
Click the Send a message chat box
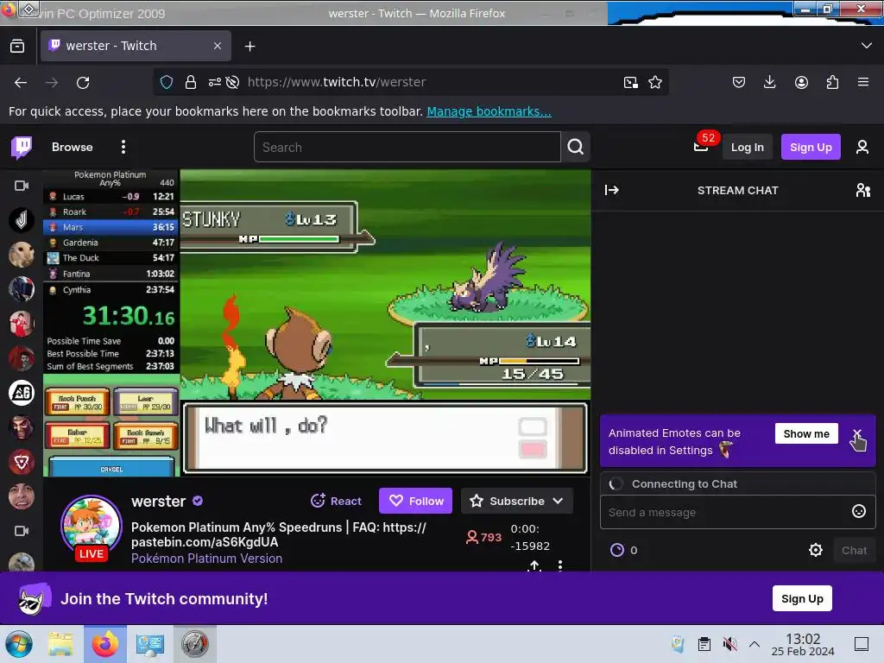(x=727, y=512)
